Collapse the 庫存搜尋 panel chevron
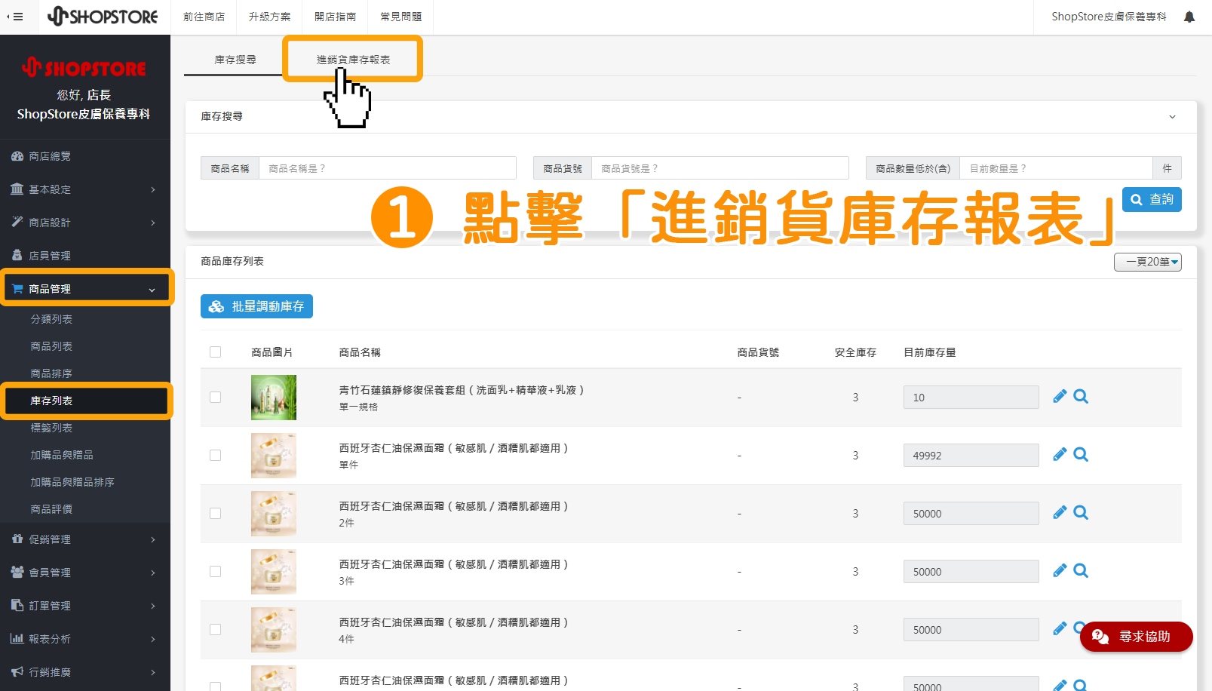Image resolution: width=1212 pixels, height=691 pixels. 1172,117
